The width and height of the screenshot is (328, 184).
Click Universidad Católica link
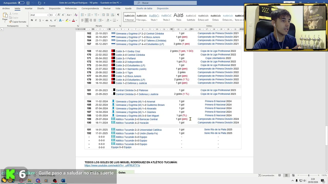[x=150, y=130]
